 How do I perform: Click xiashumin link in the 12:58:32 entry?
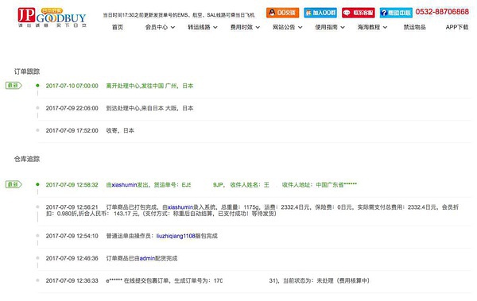tap(125, 185)
